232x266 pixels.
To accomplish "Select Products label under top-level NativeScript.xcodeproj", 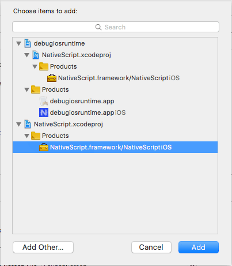I will pos(55,136).
